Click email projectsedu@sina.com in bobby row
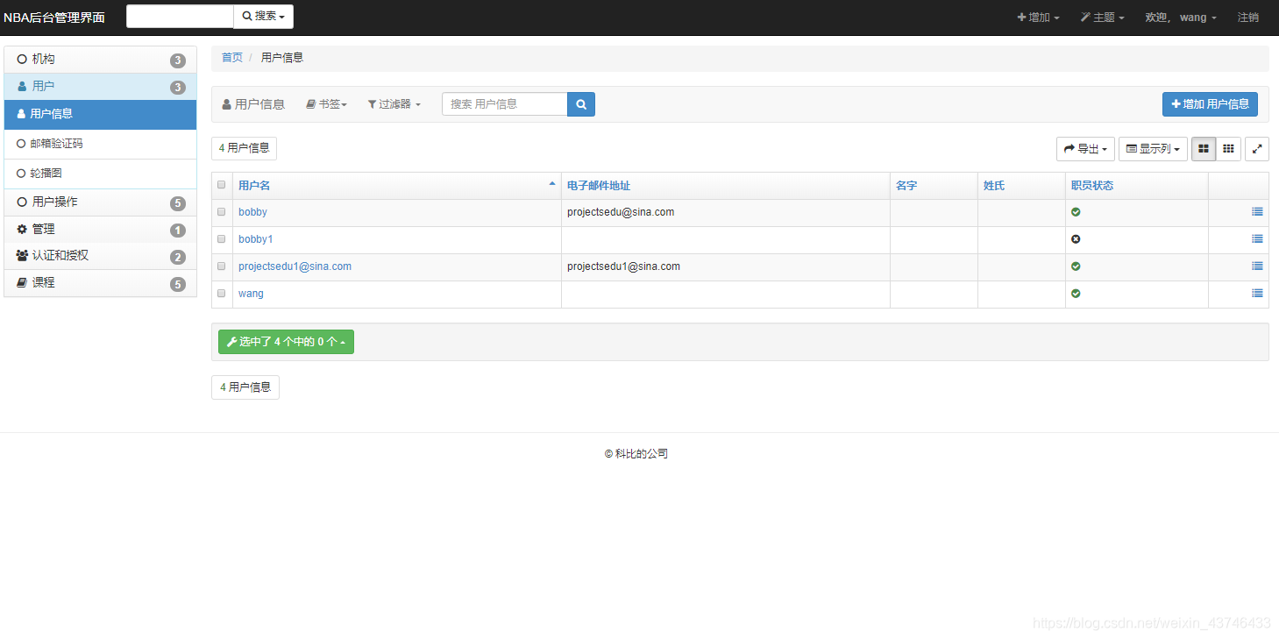The height and width of the screenshot is (639, 1279). (621, 212)
